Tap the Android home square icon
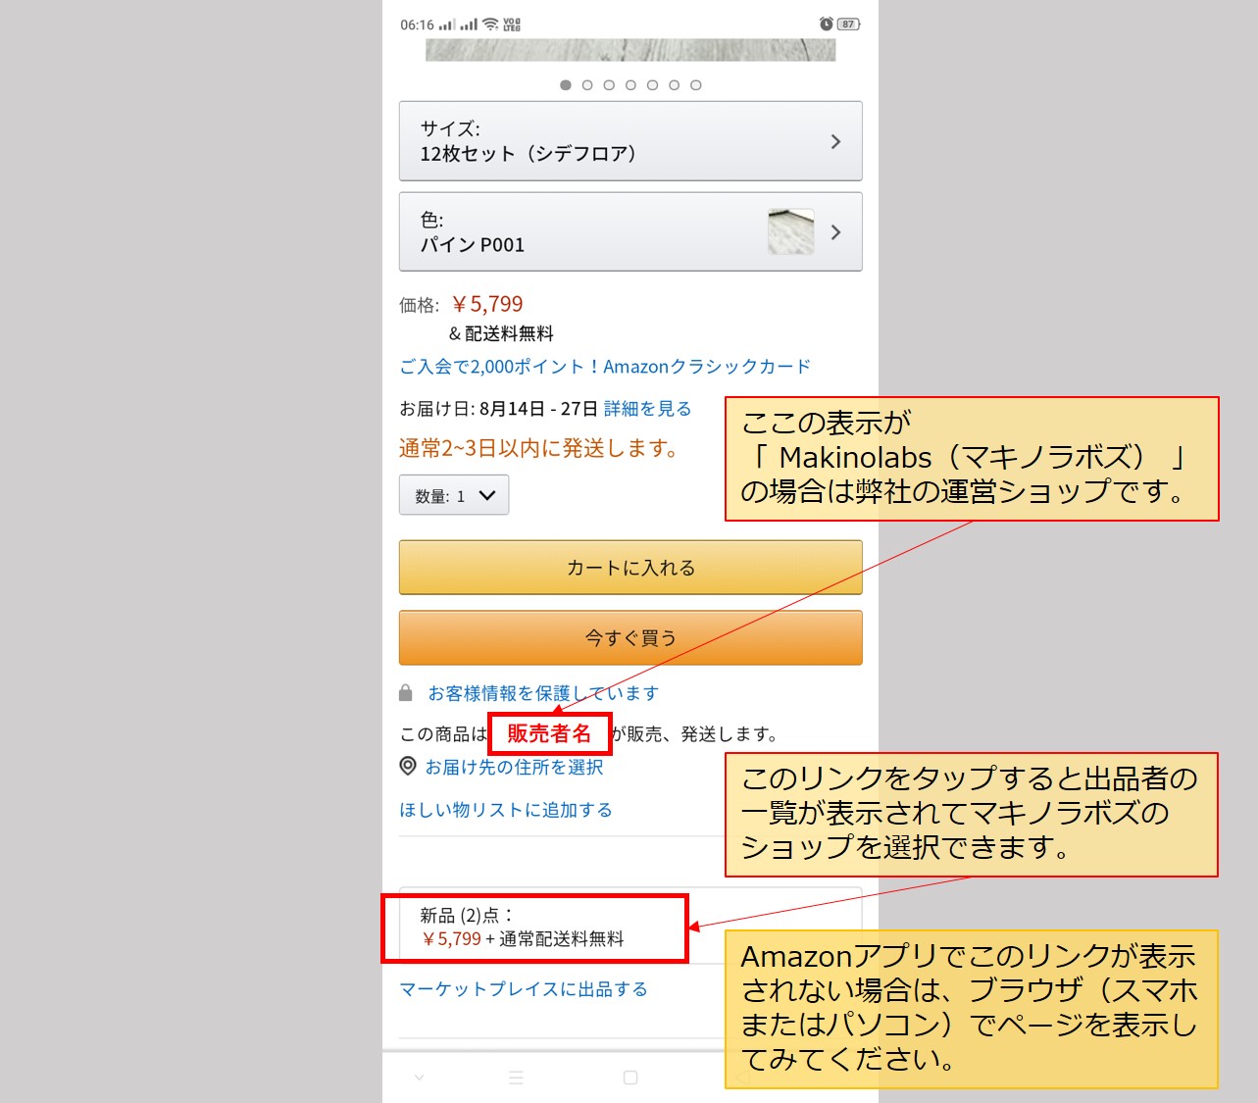Image resolution: width=1258 pixels, height=1103 pixels. click(x=630, y=1078)
